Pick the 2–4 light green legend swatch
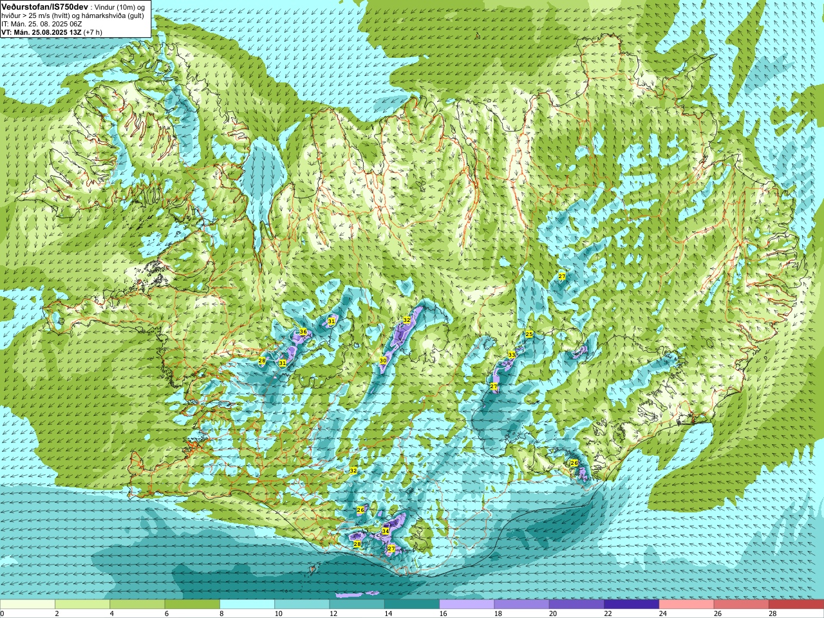Viewport: 824px width, 618px height. tap(82, 604)
